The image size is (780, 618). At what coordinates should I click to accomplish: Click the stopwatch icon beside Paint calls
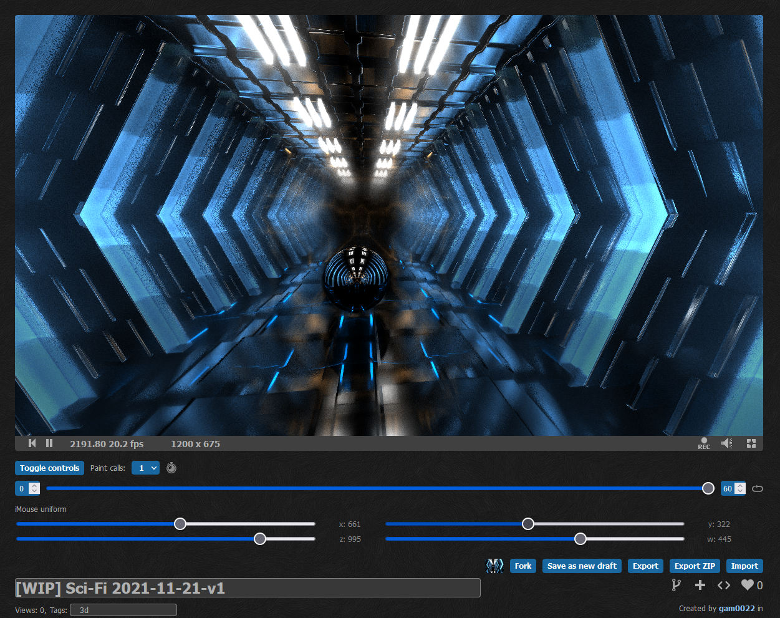click(171, 468)
